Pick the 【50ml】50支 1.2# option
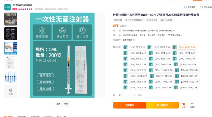This screenshot has width=212, height=117. (160, 87)
